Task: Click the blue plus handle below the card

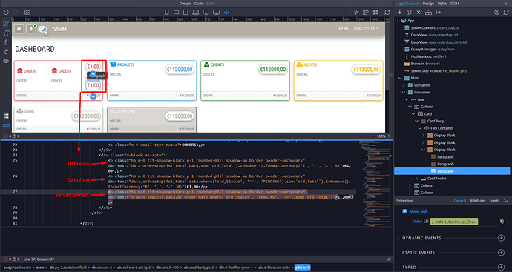Action: pyautogui.click(x=93, y=96)
